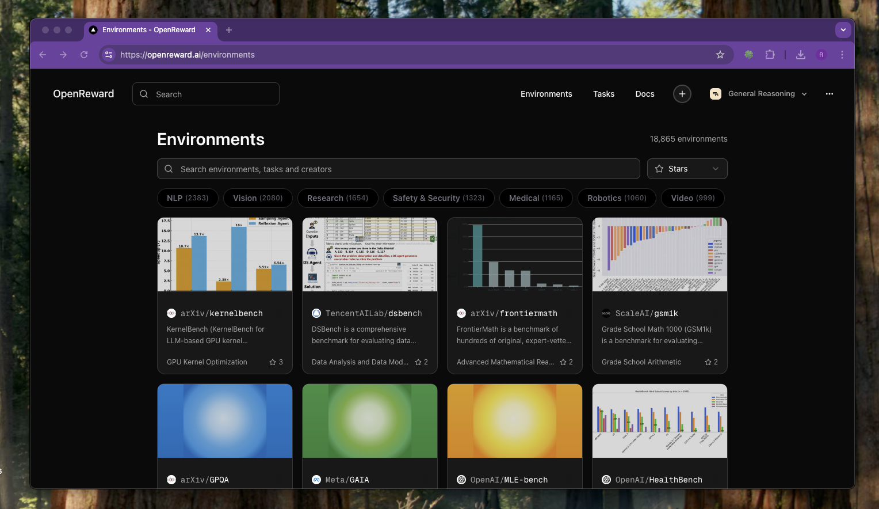Viewport: 879px width, 509px height.
Task: Click the Meta avatar on GAIA card
Action: point(316,479)
